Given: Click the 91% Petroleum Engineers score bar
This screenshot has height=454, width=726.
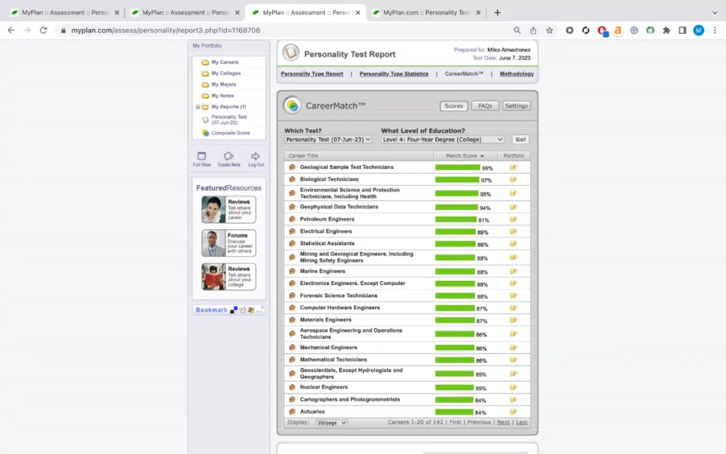Looking at the screenshot, I should [x=456, y=219].
